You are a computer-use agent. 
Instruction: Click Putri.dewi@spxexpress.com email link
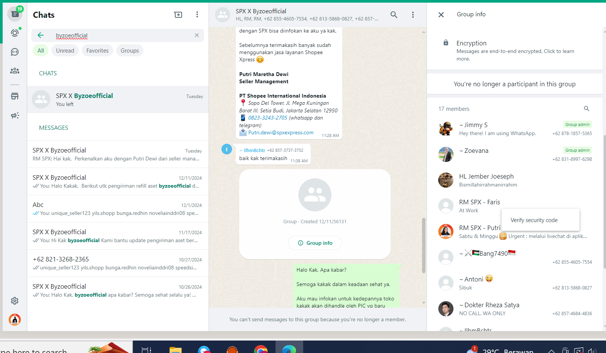(281, 132)
